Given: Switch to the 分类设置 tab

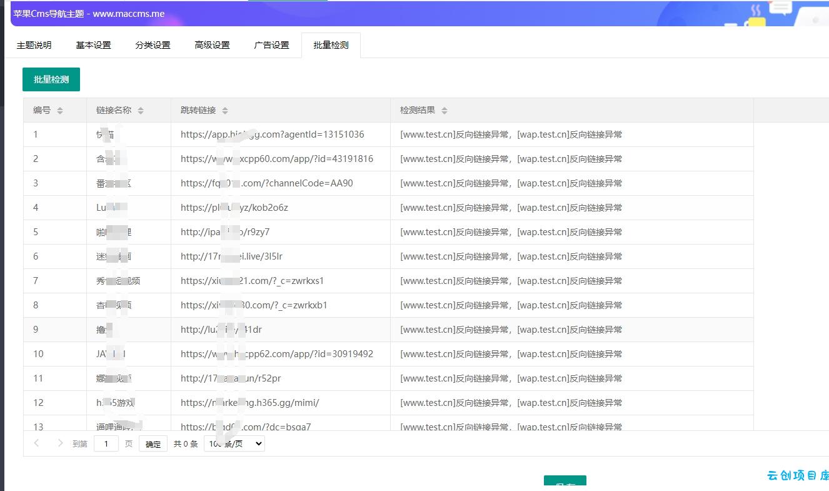Looking at the screenshot, I should click(x=153, y=45).
